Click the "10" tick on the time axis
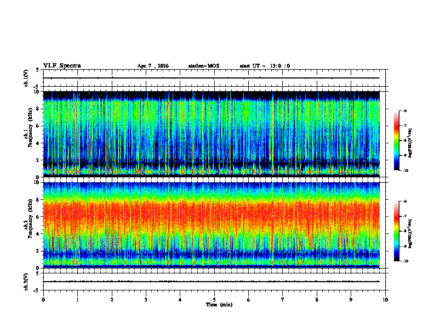Viewport: 434px width, 336px height. pyautogui.click(x=385, y=300)
